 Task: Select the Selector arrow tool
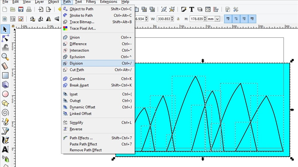pyautogui.click(x=5, y=29)
